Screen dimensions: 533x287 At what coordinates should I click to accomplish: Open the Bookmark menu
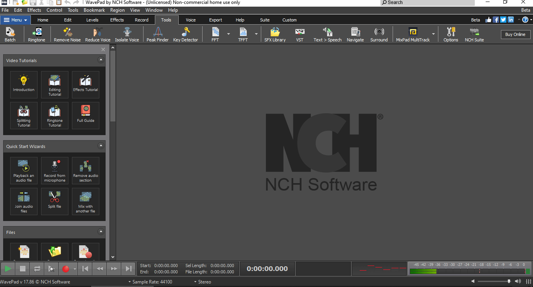click(x=94, y=10)
